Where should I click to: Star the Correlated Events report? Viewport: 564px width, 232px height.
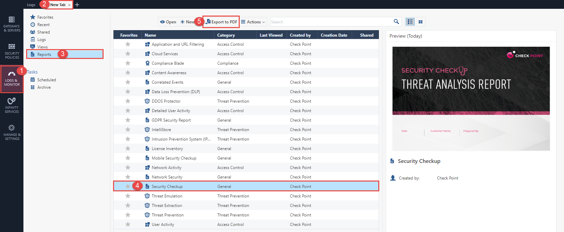point(128,82)
